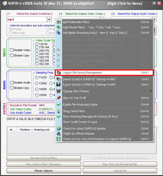
Task: Click the Cancel All button
Action: (x=120, y=171)
